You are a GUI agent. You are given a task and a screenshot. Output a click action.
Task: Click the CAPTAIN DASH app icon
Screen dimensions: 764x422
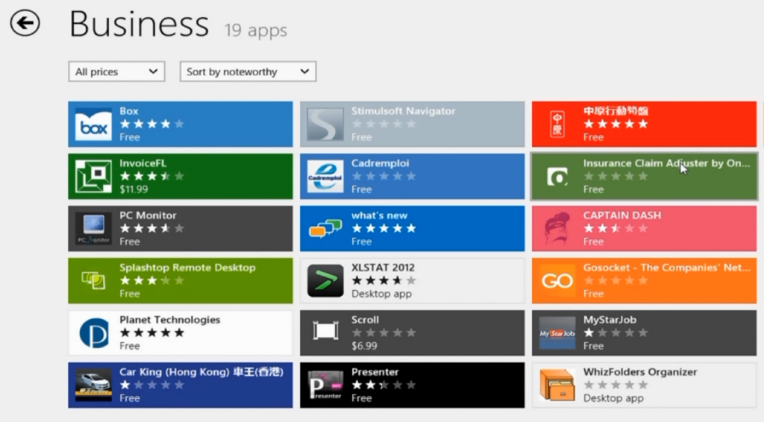[557, 228]
